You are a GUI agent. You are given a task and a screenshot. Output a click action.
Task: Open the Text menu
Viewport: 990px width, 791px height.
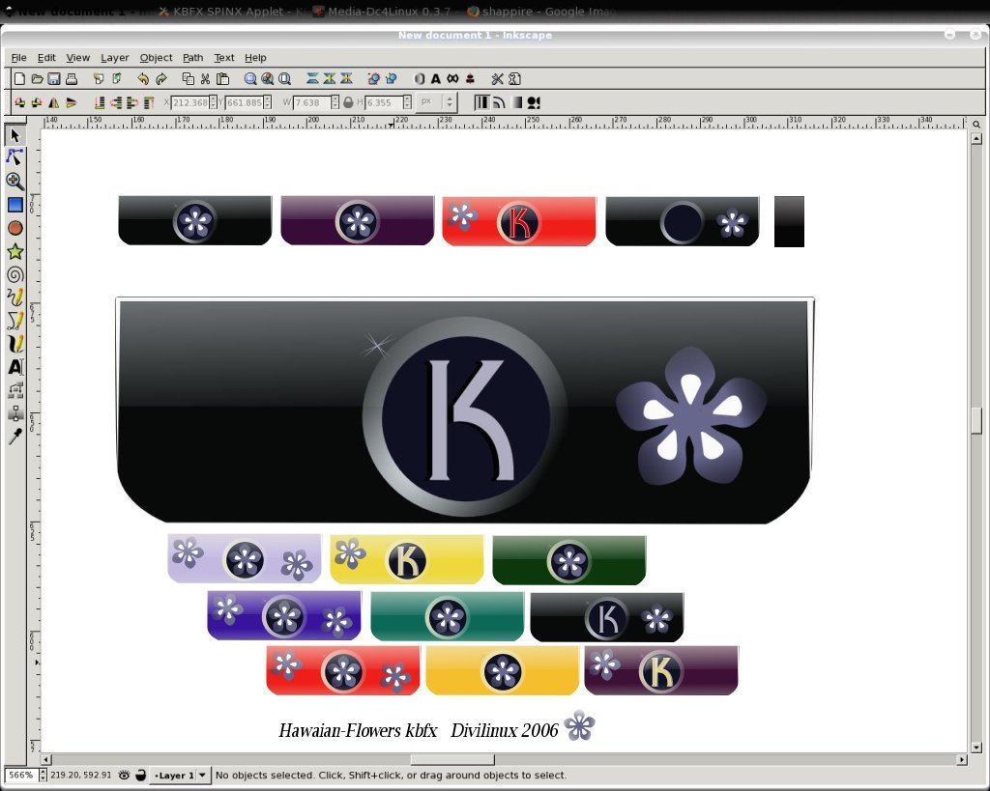223,57
